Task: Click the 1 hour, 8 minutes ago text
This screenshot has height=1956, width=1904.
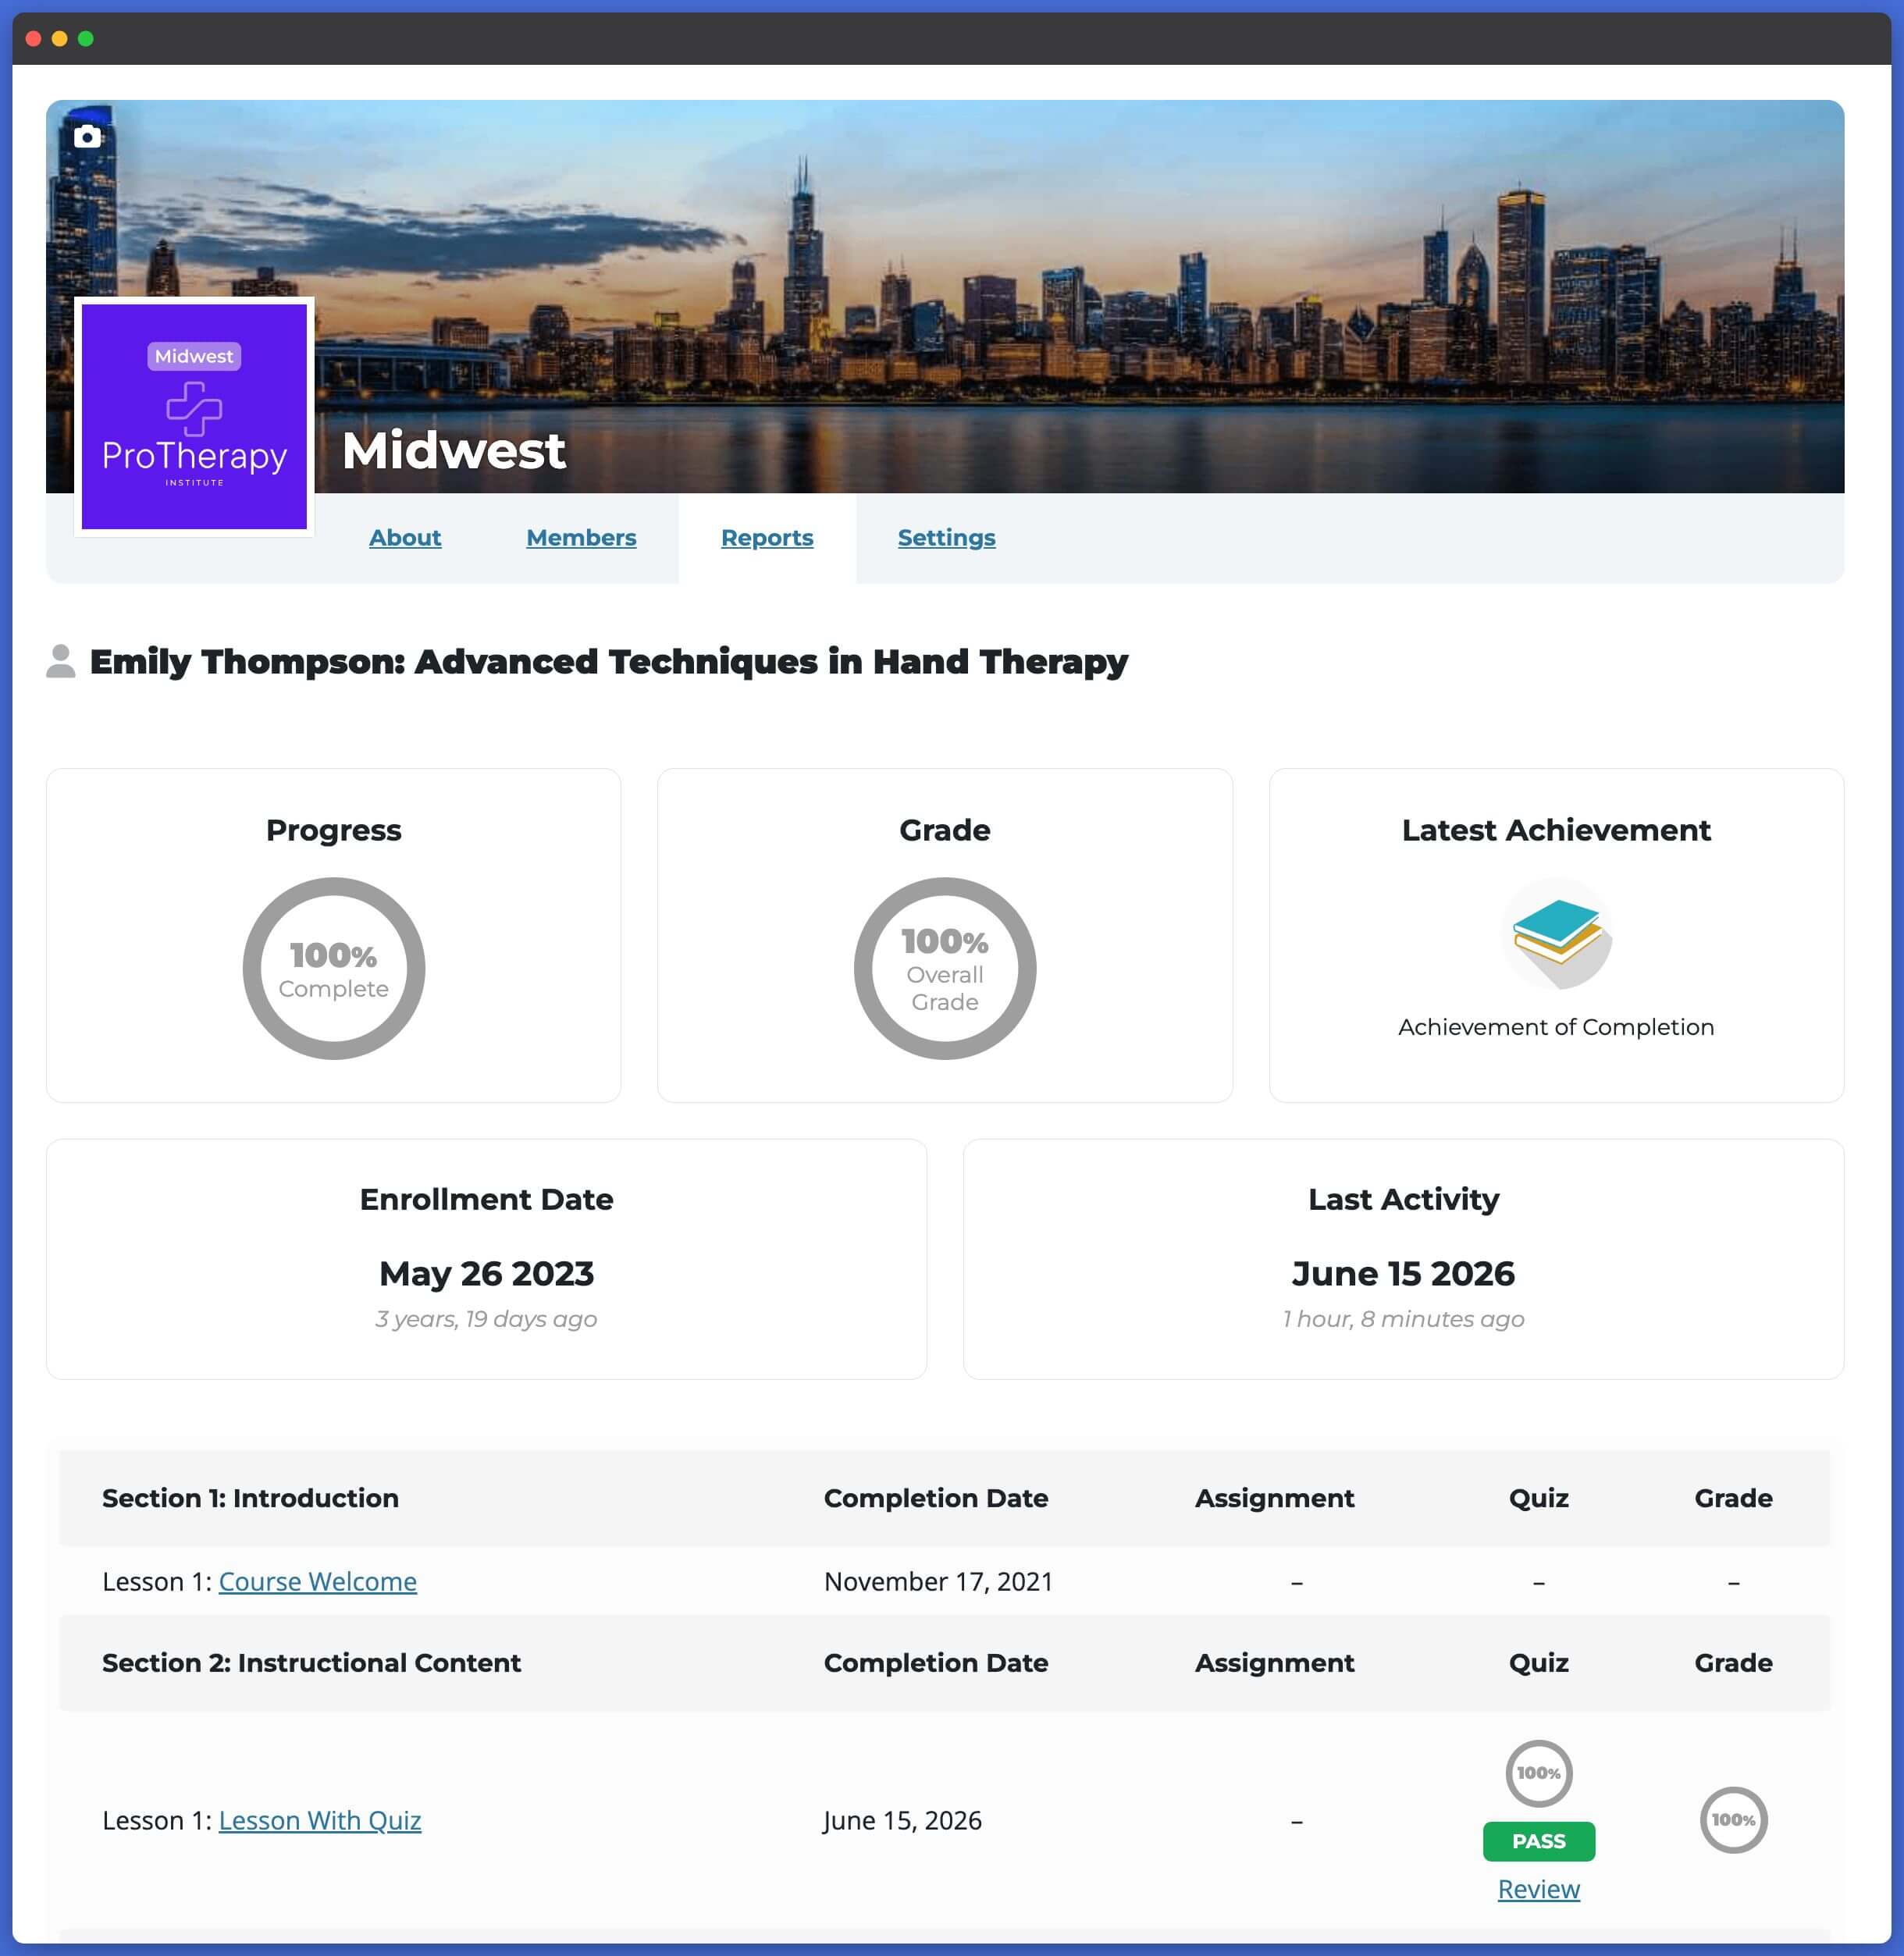Action: click(x=1403, y=1319)
